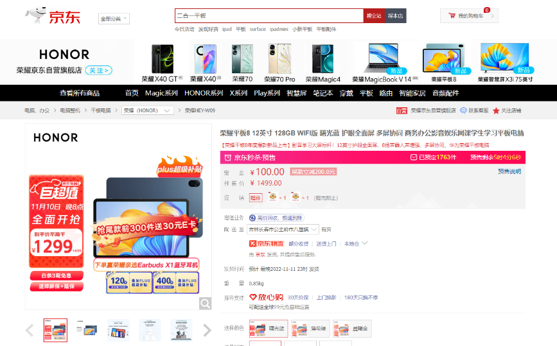Viewport: 557px width, 346px height.
Task: Show next product thumbnails with right arrow
Action: click(207, 330)
